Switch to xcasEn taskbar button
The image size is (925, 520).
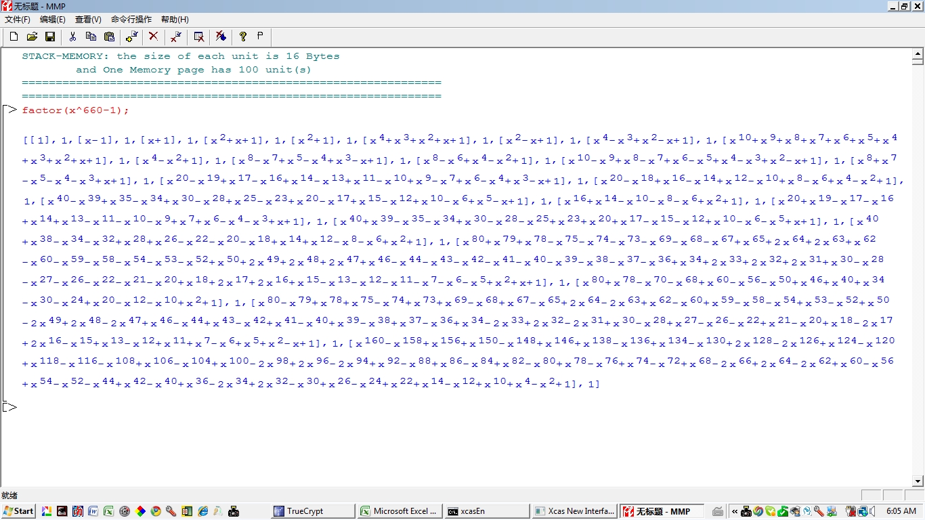click(487, 511)
